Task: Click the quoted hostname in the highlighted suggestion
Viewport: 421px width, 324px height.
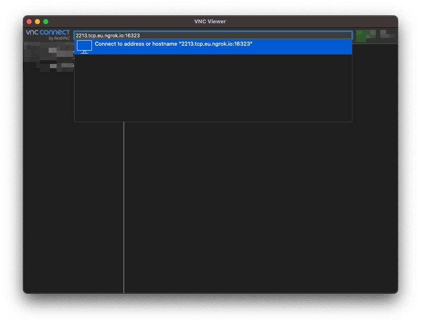Action: [216, 44]
